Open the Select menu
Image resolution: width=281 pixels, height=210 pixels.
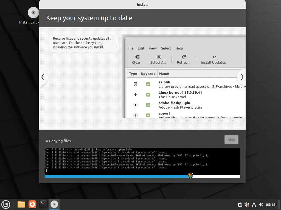tap(166, 48)
